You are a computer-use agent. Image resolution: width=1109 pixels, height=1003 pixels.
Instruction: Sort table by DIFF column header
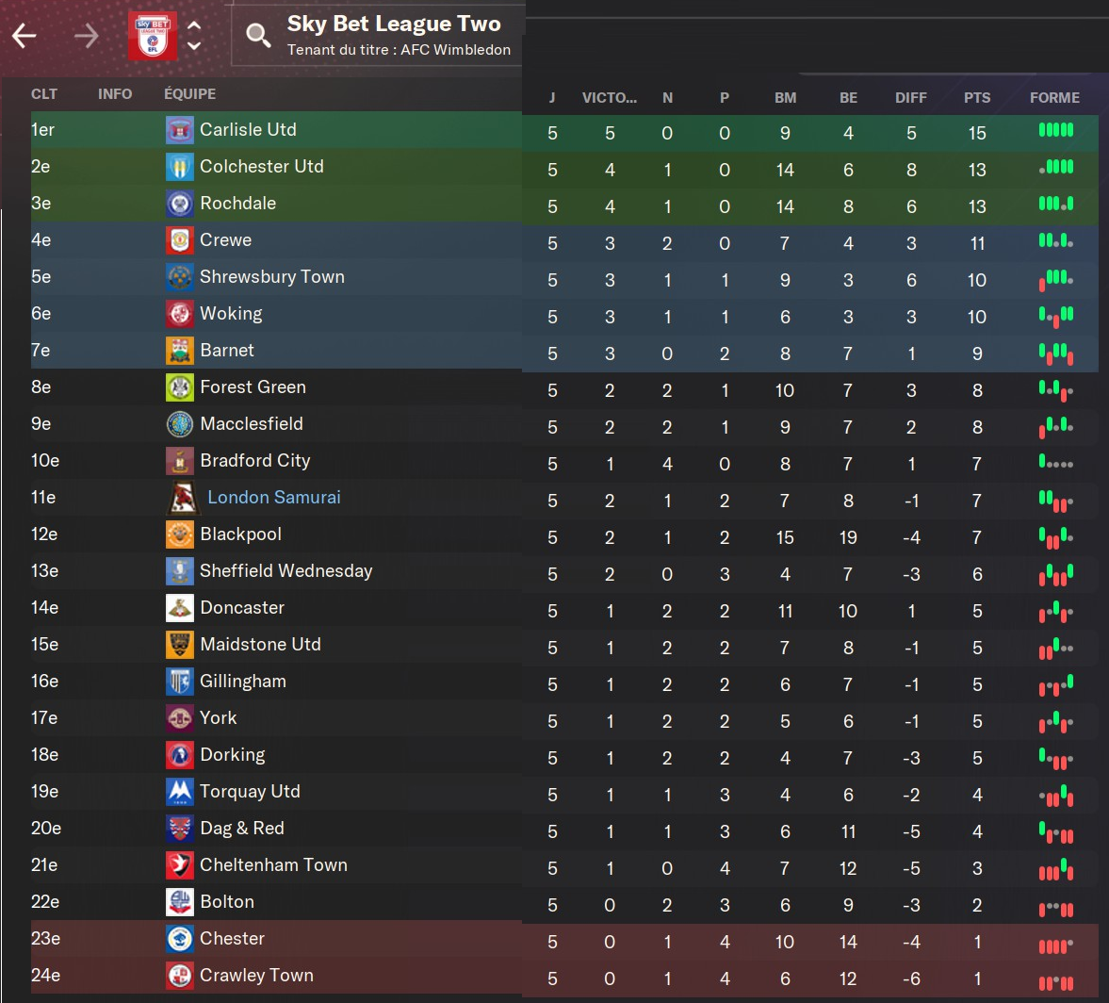[x=910, y=98]
